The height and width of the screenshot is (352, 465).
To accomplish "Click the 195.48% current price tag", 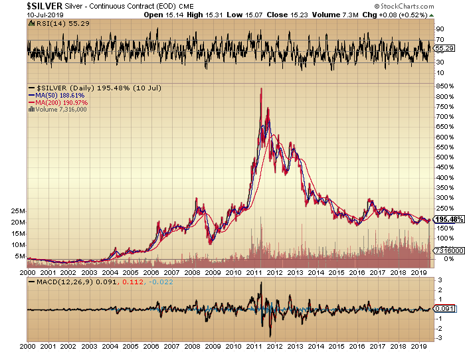I will tap(449, 219).
